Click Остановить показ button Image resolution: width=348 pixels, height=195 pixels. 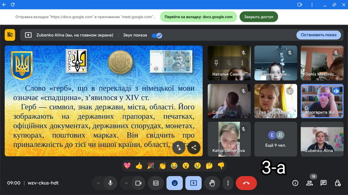[318, 35]
